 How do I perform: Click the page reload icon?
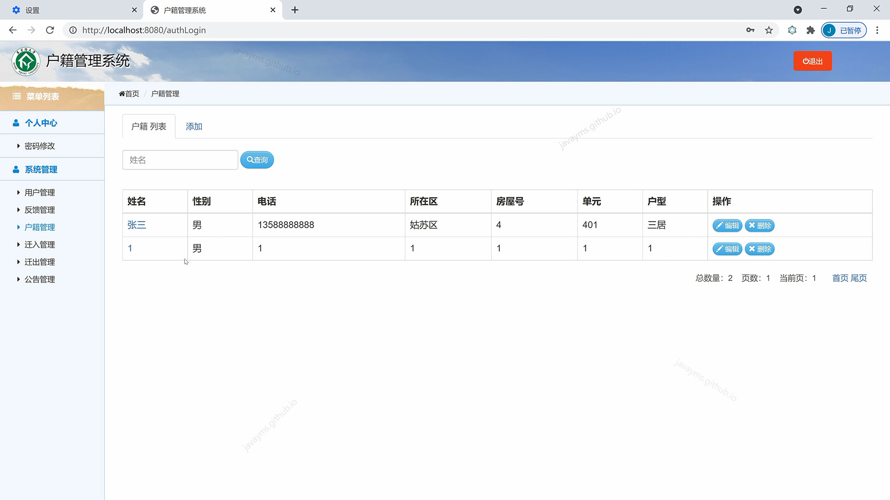[50, 30]
